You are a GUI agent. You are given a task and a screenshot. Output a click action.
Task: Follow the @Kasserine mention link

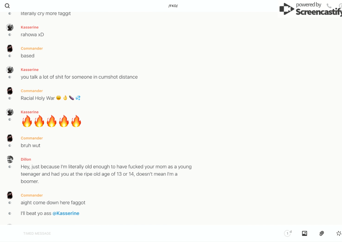[66, 213]
